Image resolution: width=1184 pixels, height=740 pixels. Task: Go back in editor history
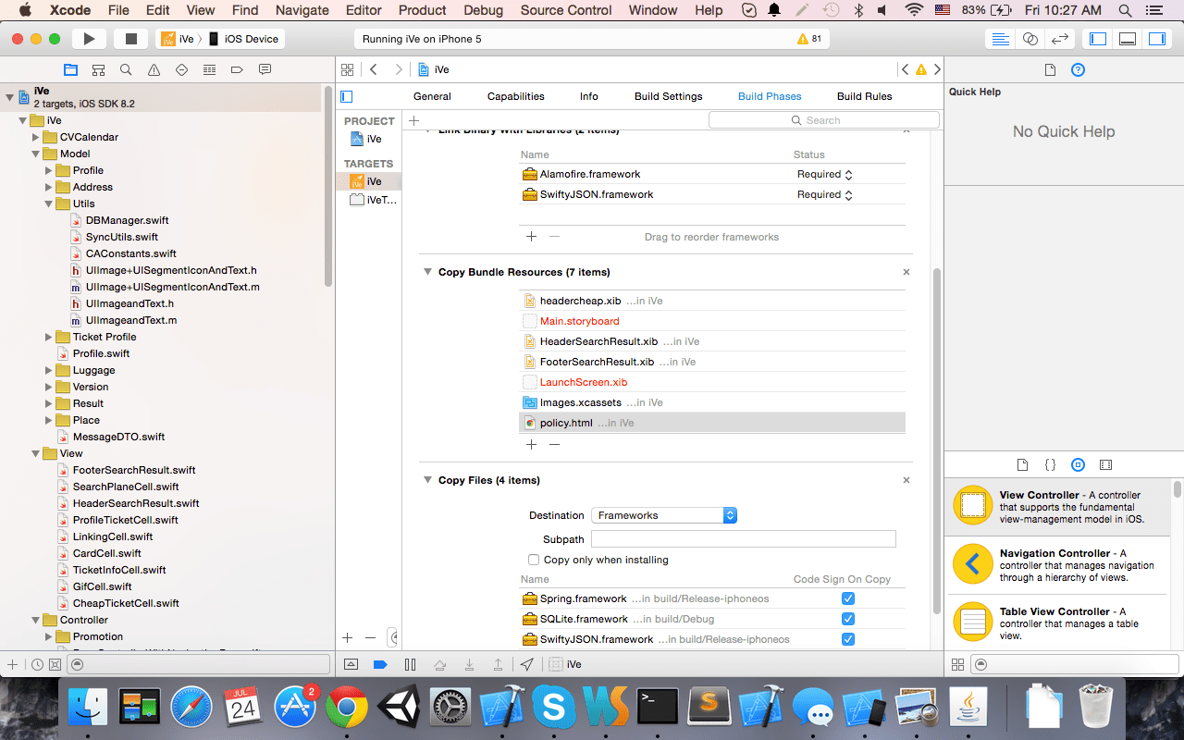(x=374, y=69)
